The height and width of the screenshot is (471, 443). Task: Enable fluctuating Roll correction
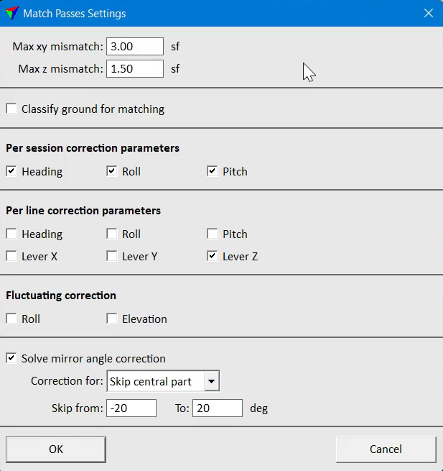[11, 319]
